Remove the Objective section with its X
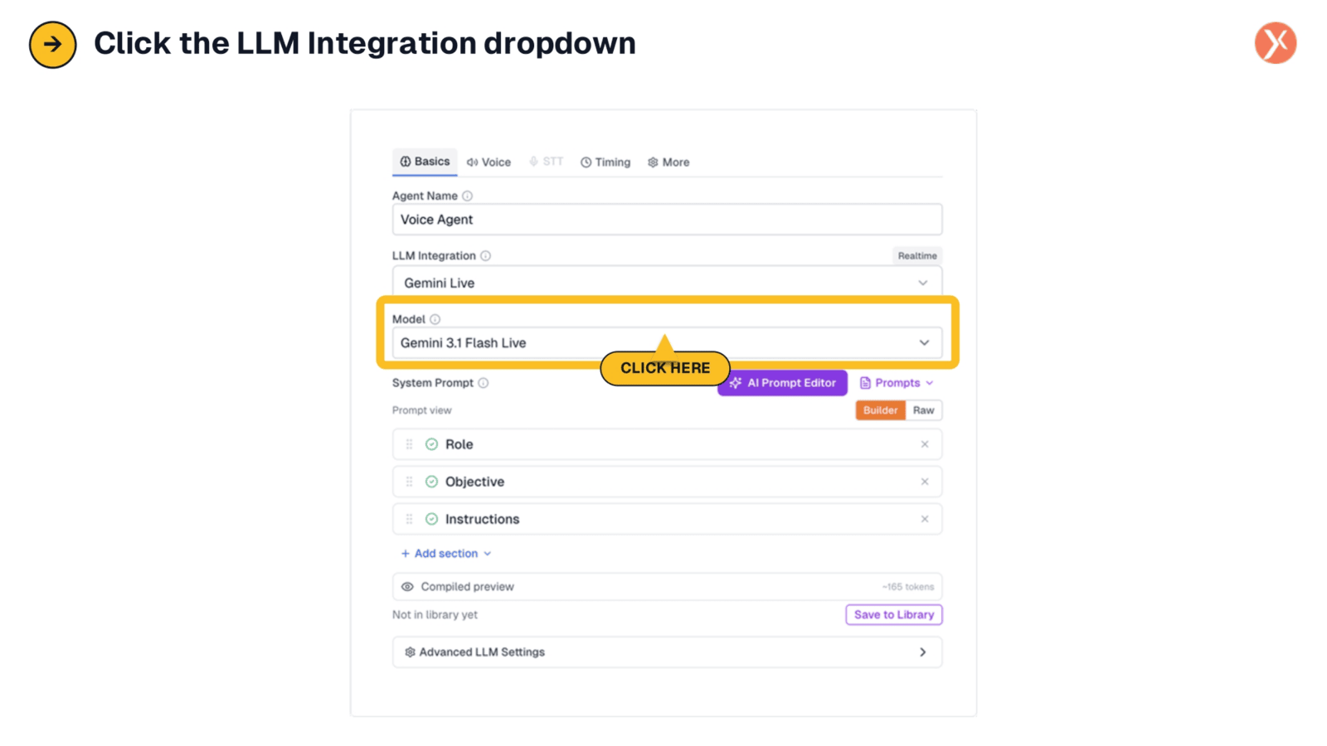Image resolution: width=1327 pixels, height=746 pixels. (925, 482)
